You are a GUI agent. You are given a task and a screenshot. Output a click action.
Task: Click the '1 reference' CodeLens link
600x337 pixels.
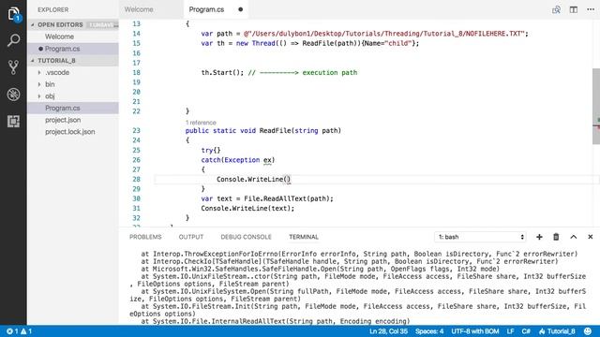point(201,123)
